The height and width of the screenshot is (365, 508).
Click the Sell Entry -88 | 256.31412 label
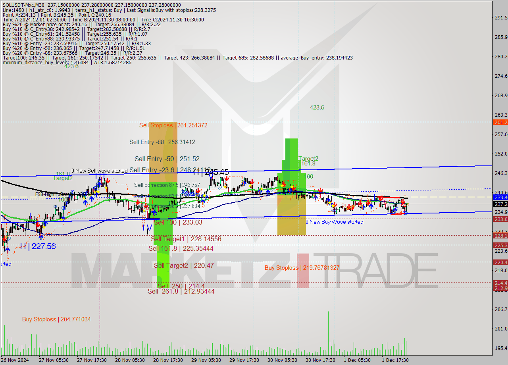coord(162,142)
